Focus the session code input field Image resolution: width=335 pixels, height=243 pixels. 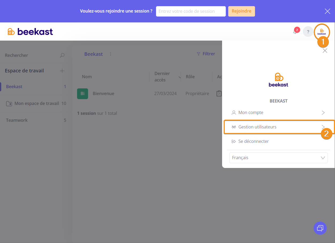coord(191,11)
